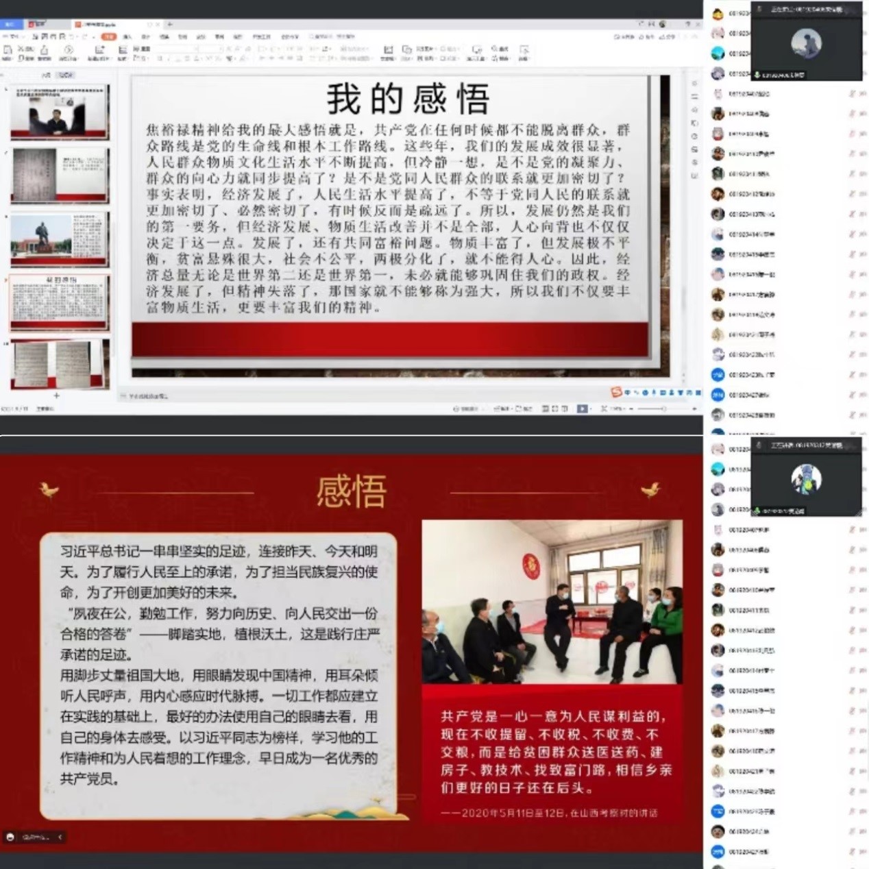Click the lower speaker video tile avatar
Screen dimensions: 869x869
pyautogui.click(x=806, y=478)
